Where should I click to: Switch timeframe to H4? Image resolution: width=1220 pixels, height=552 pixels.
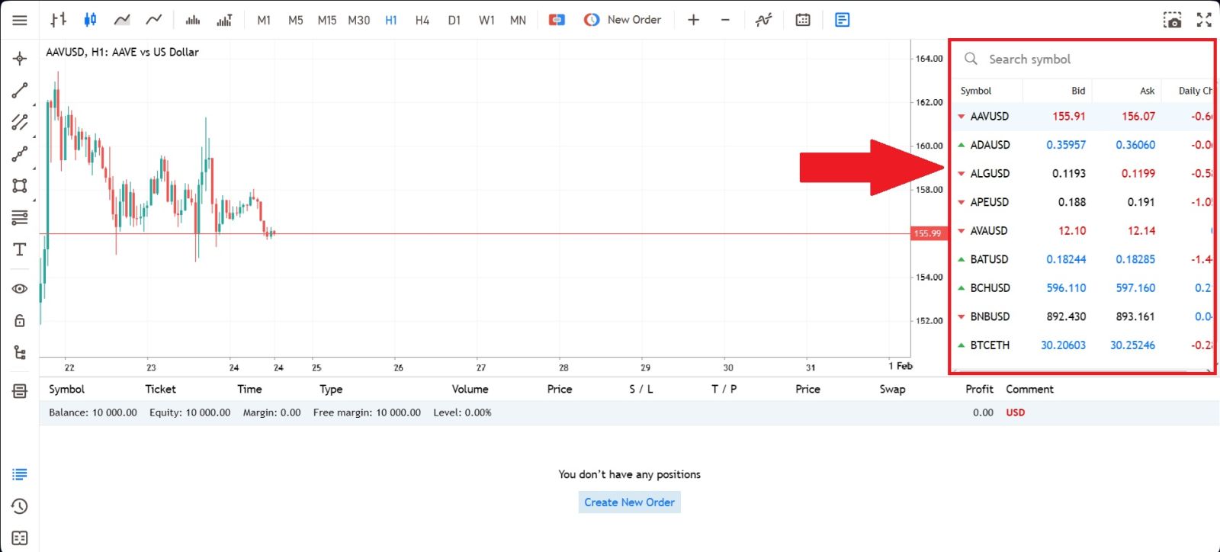pyautogui.click(x=422, y=21)
